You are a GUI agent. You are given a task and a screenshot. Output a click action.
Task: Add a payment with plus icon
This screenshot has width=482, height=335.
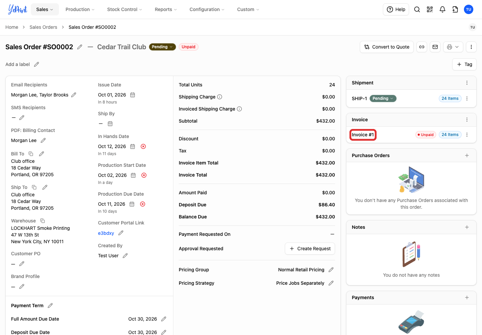(467, 297)
